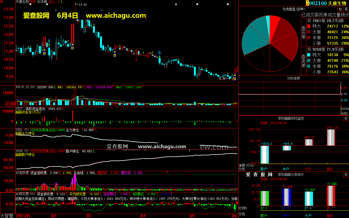The height and width of the screenshot is (218, 349).
Task: Click the cyan 特大 sell-order legend swatch
Action: point(309,55)
